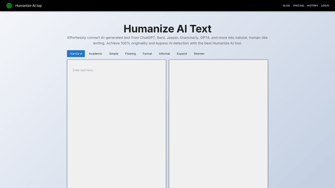This screenshot has width=335, height=188.
Task: Choose the Expand mode tab
Action: 182,54
